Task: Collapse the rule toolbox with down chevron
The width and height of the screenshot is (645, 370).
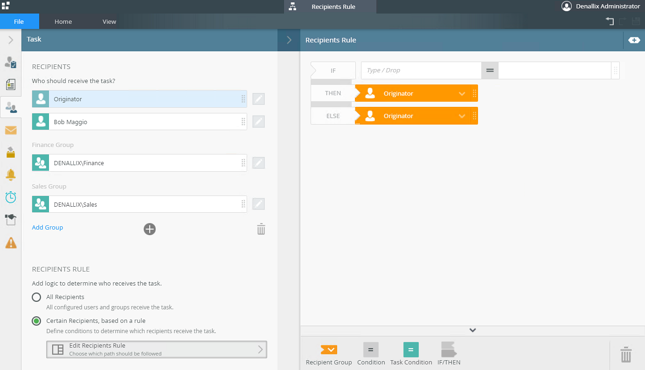Action: pyautogui.click(x=472, y=330)
